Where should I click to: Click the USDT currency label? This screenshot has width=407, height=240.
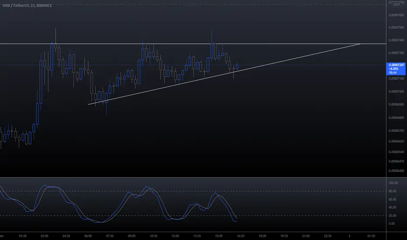pyautogui.click(x=397, y=5)
